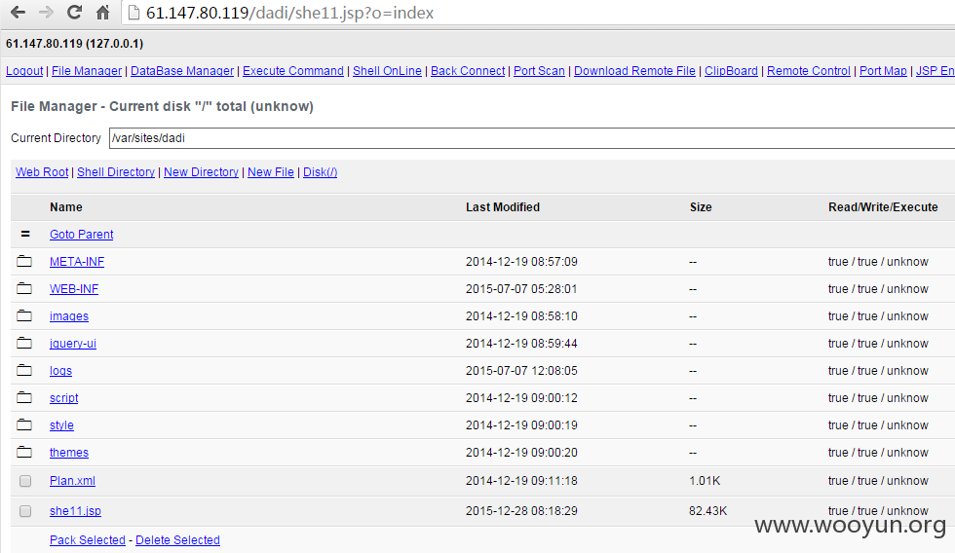Screen dimensions: 955x553
Task: Go to browser home icon
Action: pos(103,12)
